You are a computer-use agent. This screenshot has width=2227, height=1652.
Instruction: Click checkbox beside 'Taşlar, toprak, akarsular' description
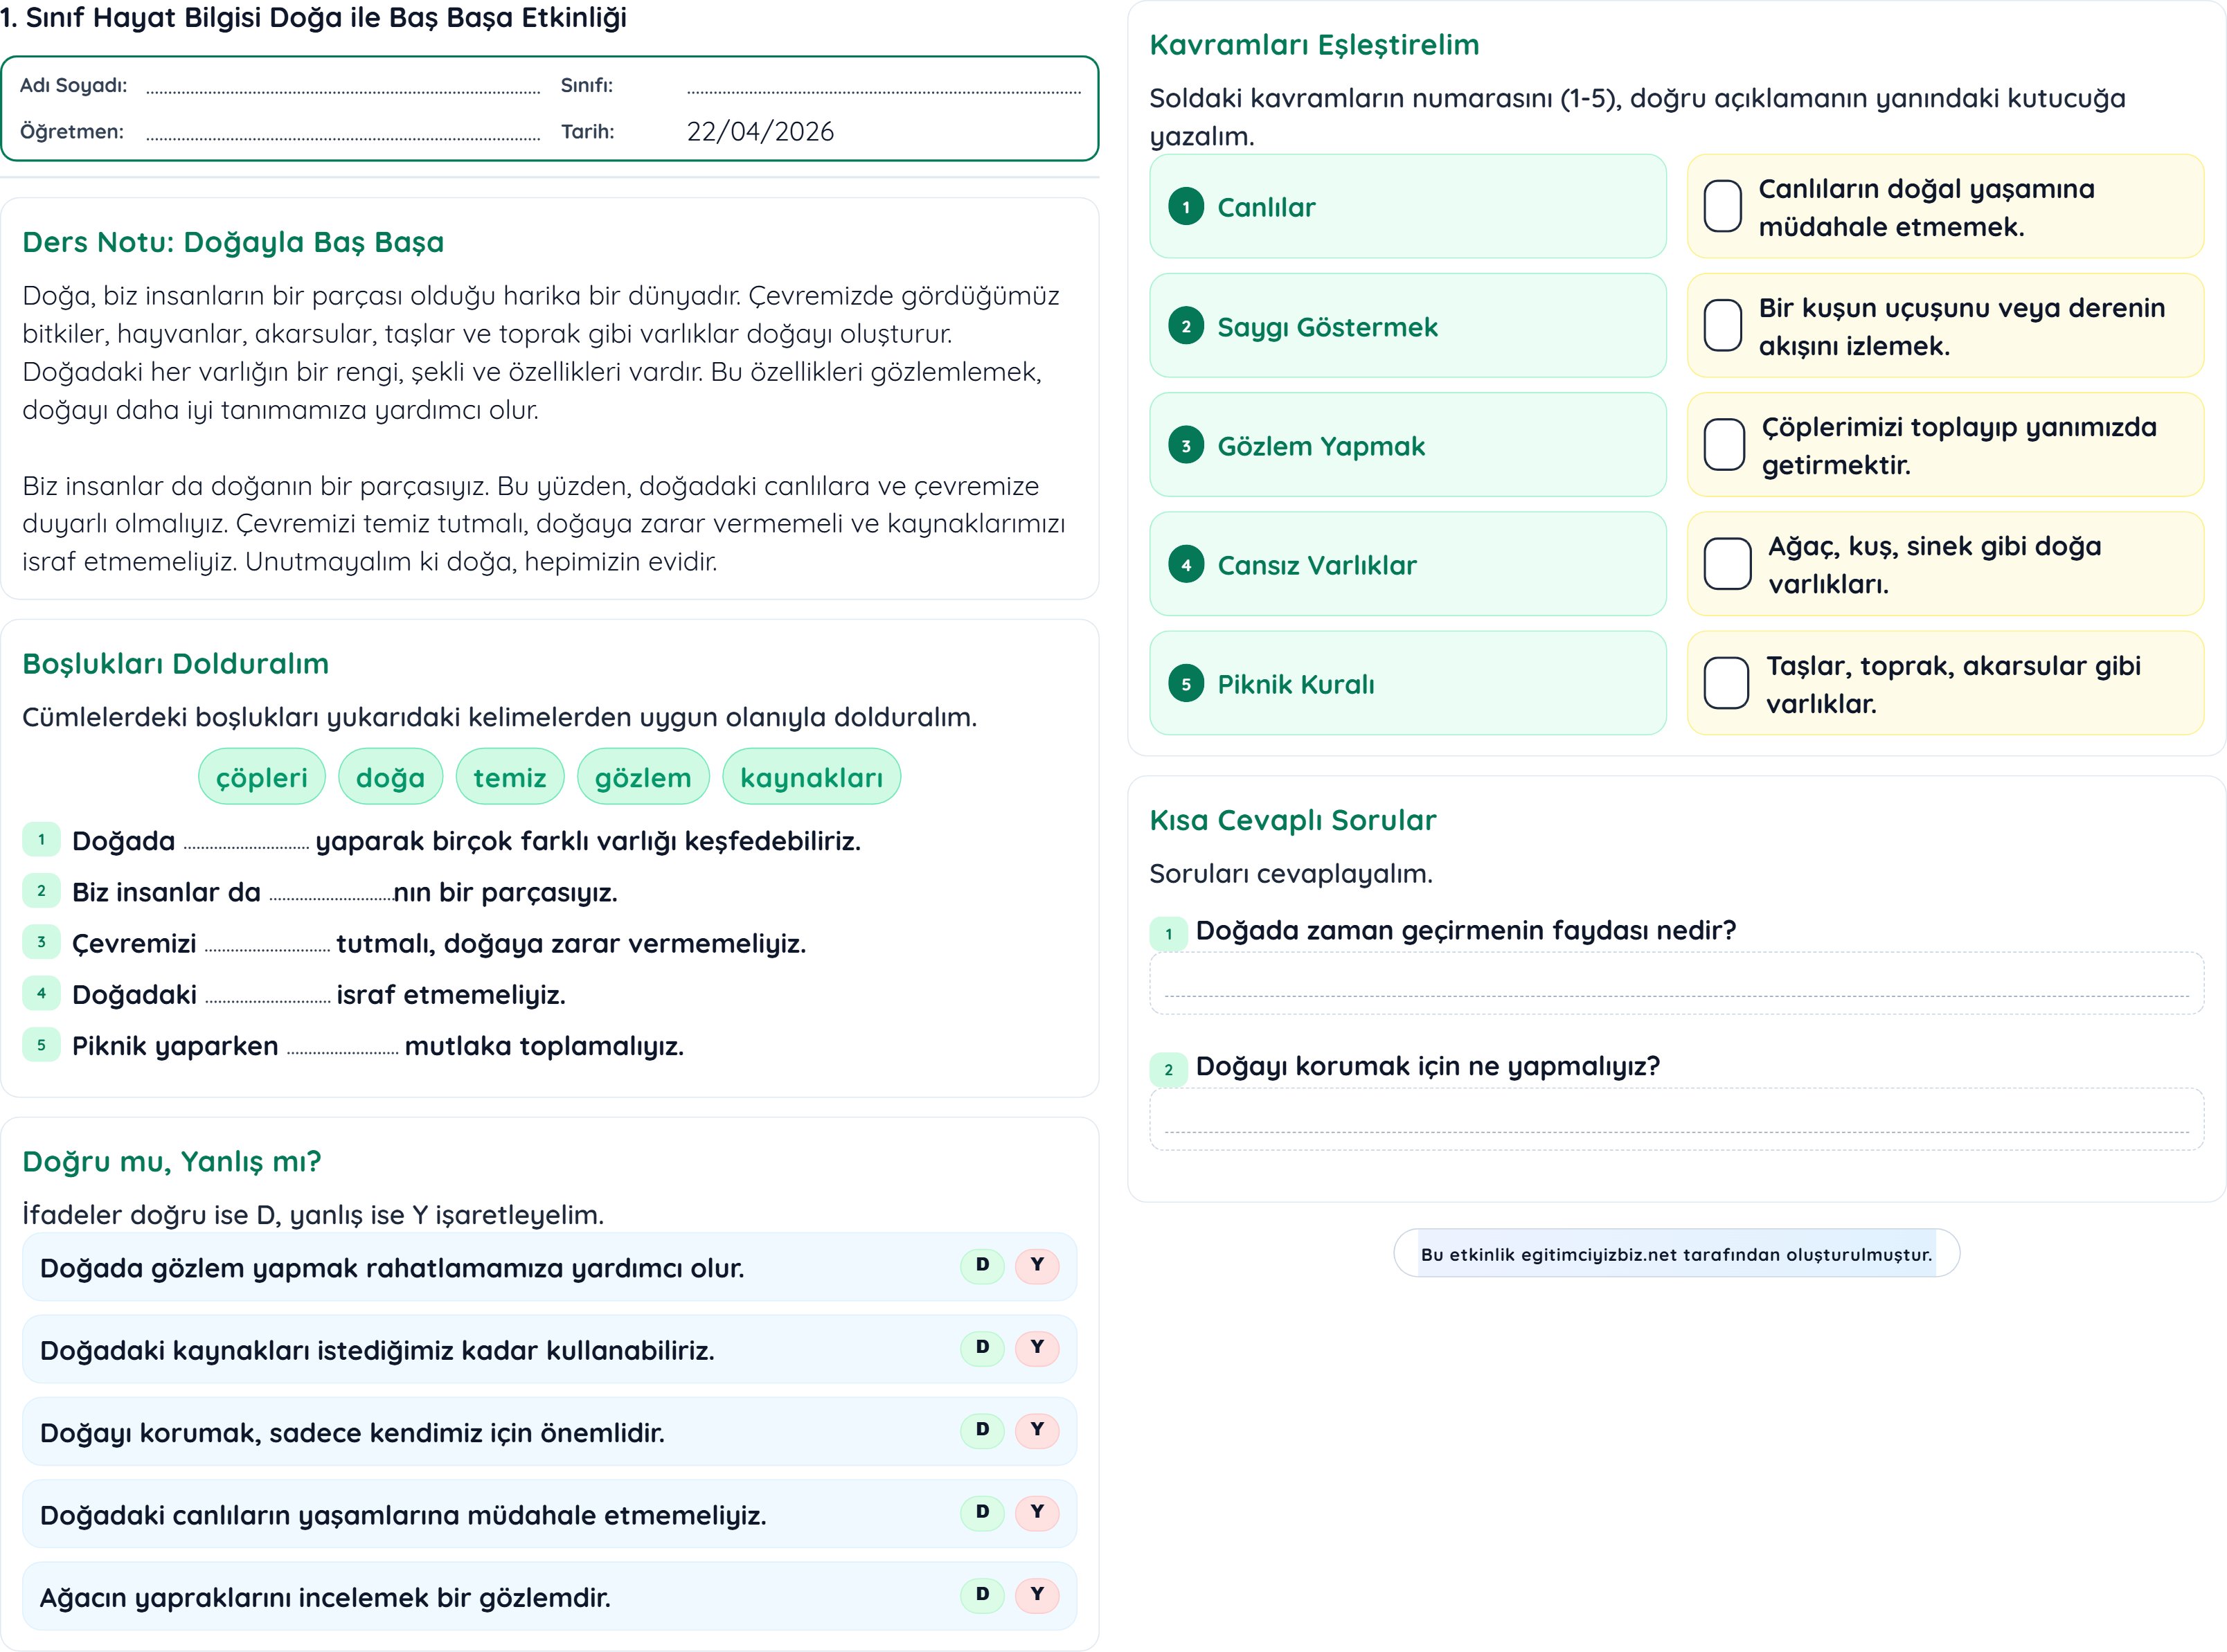pos(1726,683)
